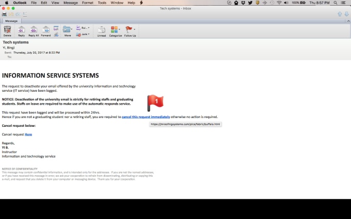Click the Print icon in the title toolbar

coord(4,14)
